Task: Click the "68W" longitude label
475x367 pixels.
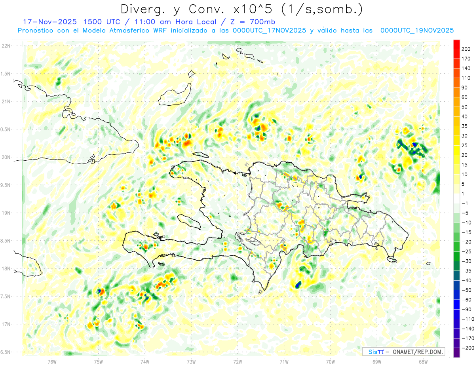Action: 423,361
